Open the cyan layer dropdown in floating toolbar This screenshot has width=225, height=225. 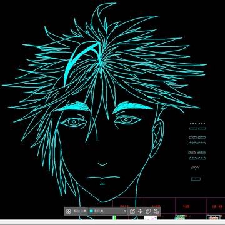pyautogui.click(x=108, y=211)
